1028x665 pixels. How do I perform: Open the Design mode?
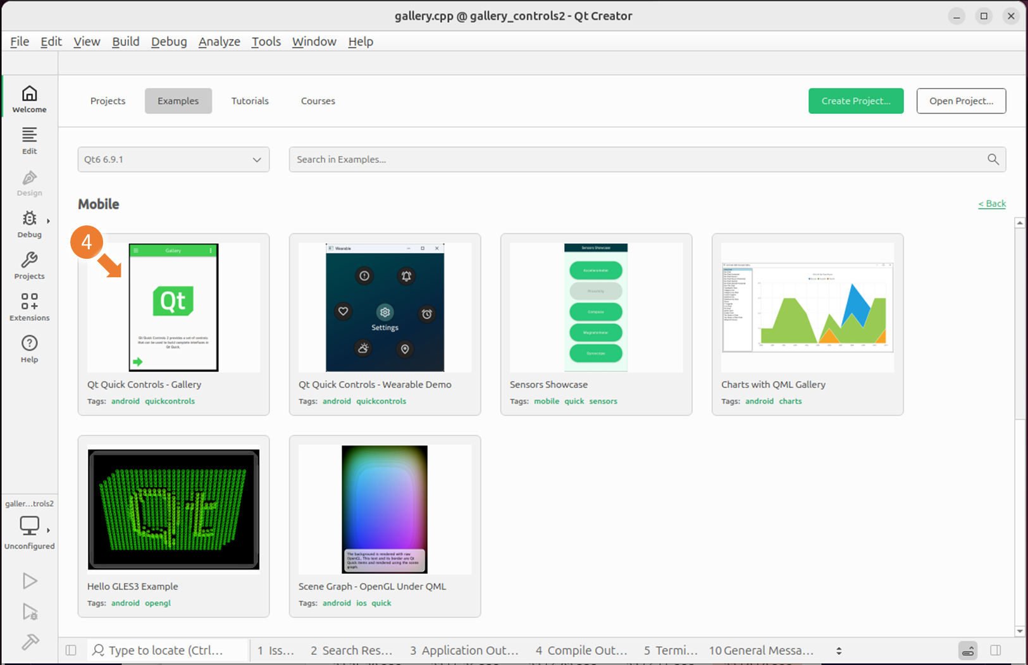click(29, 182)
